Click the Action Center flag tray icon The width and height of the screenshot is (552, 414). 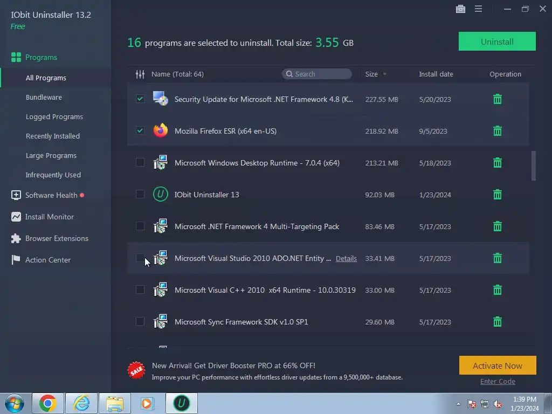pyautogui.click(x=472, y=404)
